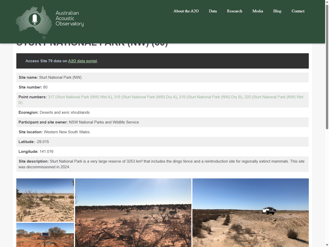Image resolution: width=329 pixels, height=247 pixels.
Task: Open the Data menu
Action: pyautogui.click(x=213, y=11)
